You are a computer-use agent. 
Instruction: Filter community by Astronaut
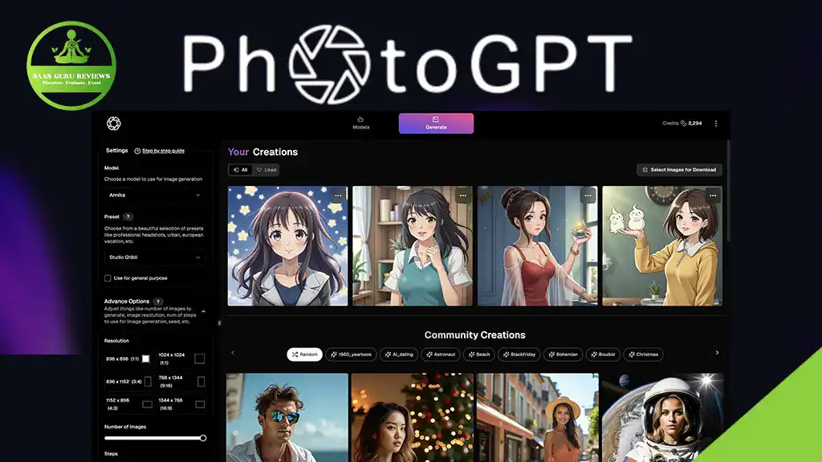[441, 355]
